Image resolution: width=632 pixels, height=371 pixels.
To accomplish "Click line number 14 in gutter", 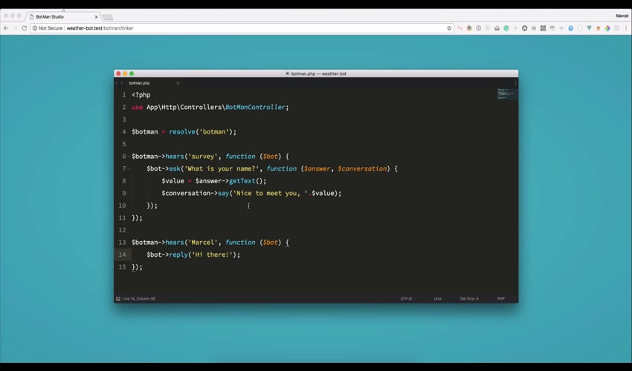I will point(122,255).
